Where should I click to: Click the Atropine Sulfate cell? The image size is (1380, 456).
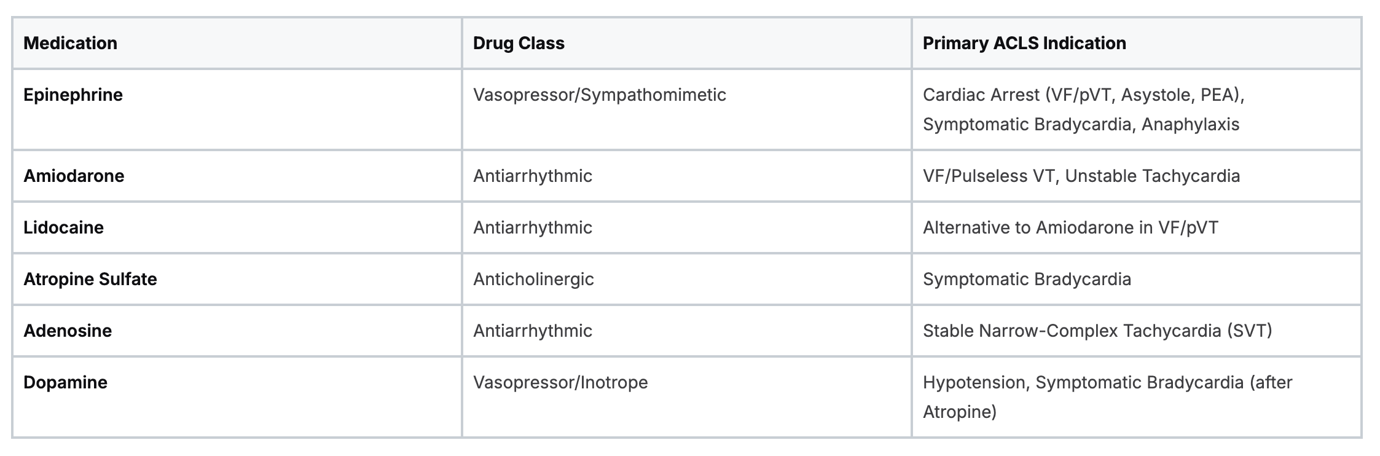90,279
